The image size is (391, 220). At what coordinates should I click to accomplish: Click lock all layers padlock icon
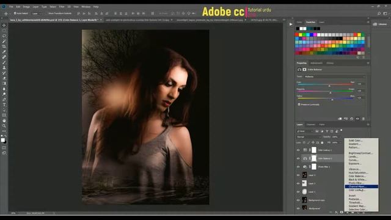pyautogui.click(x=322, y=142)
